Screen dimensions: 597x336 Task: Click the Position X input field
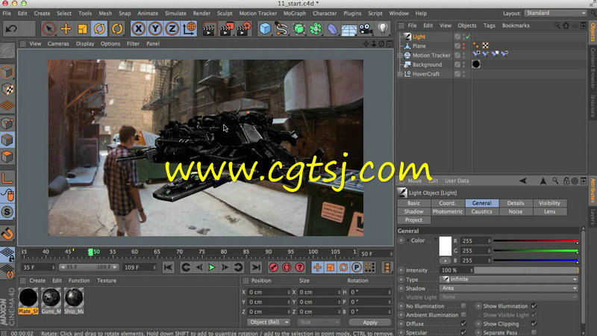pyautogui.click(x=269, y=292)
